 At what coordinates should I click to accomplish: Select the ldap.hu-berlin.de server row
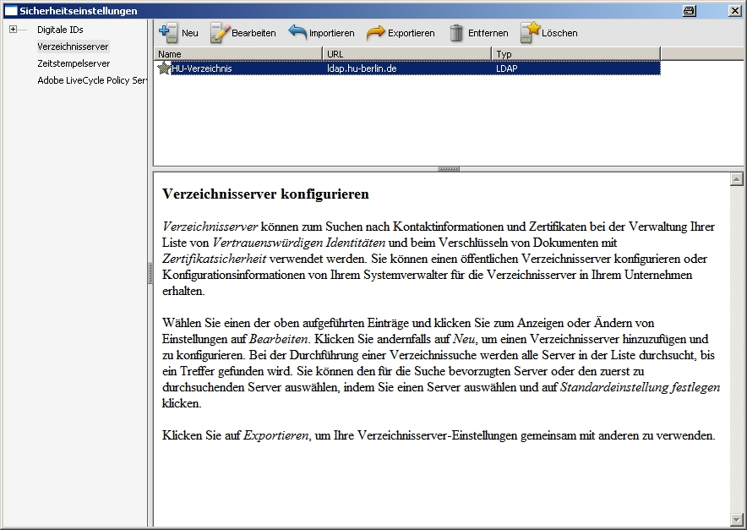[x=361, y=68]
